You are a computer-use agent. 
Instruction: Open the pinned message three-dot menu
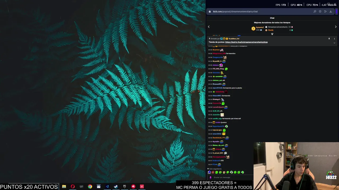[334, 39]
